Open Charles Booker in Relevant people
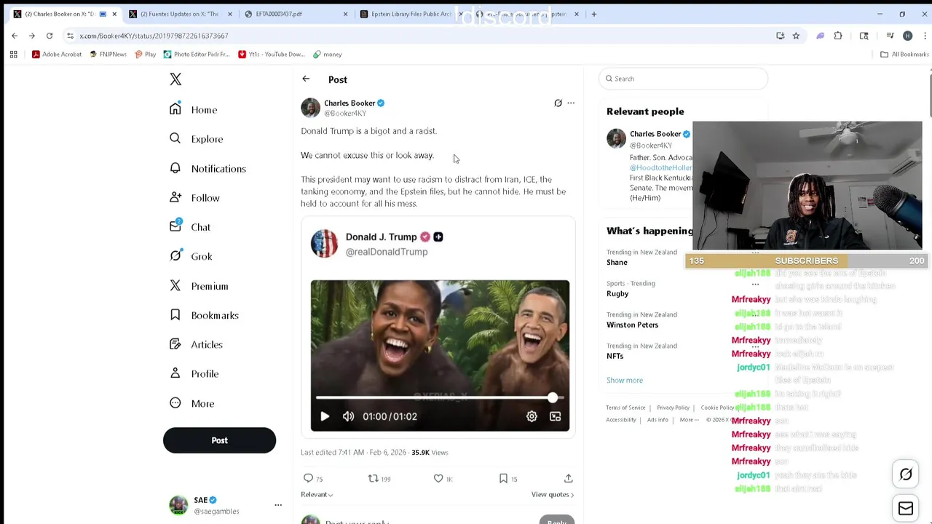 655,134
